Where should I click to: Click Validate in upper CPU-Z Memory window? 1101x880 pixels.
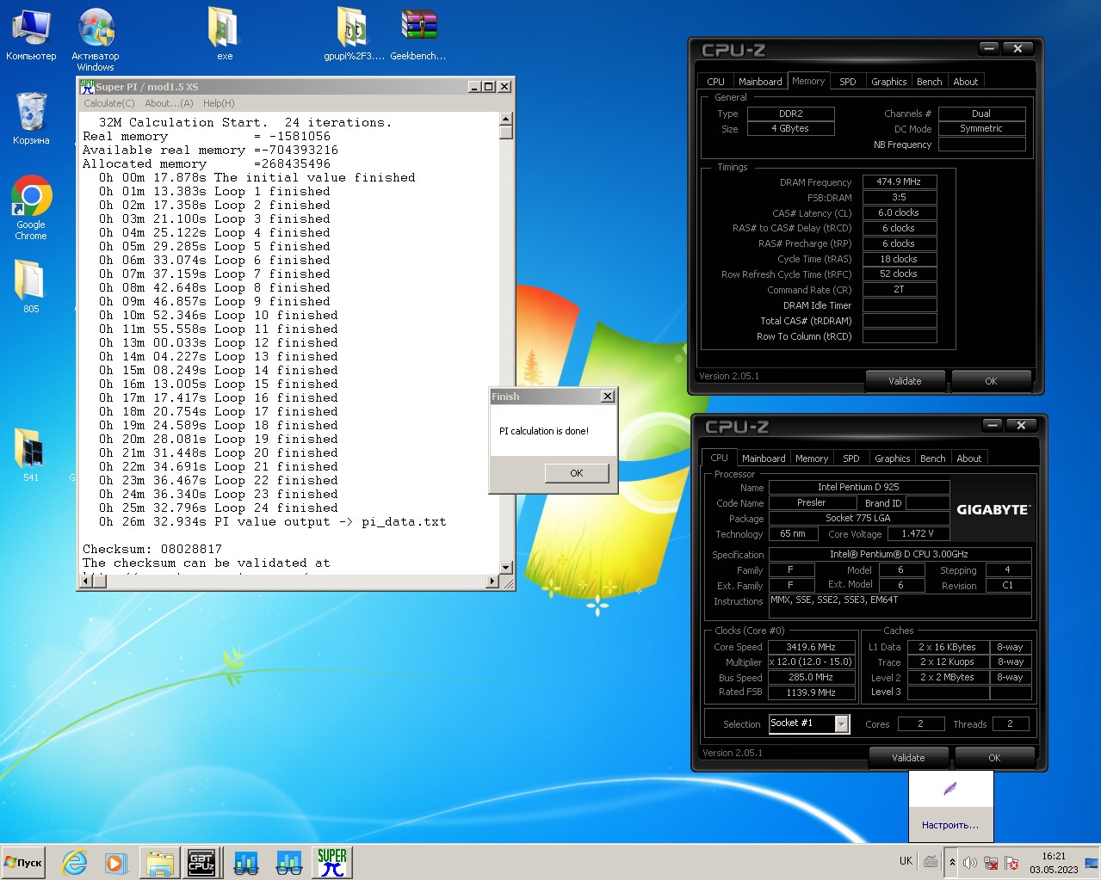905,381
